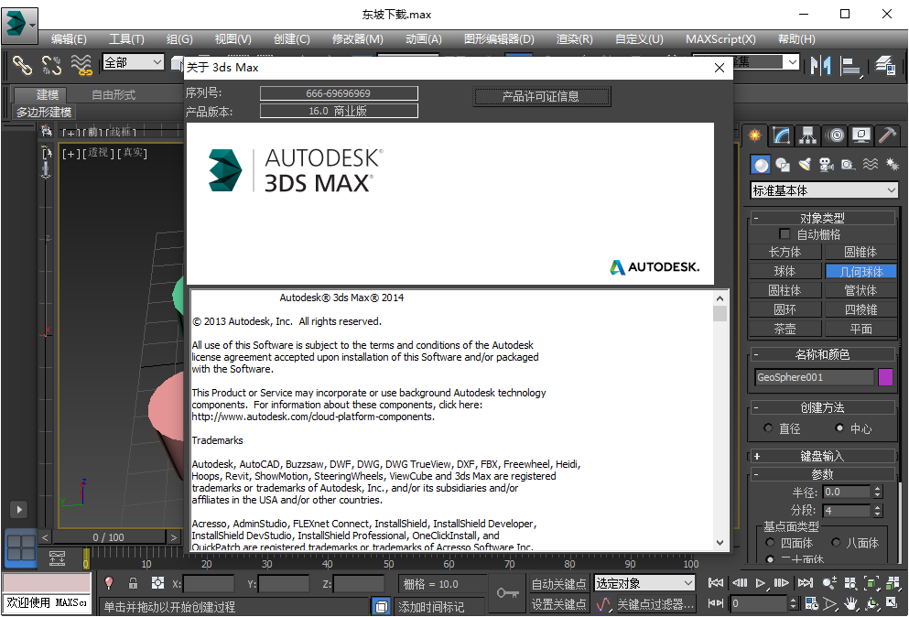Image resolution: width=909 pixels, height=617 pixels.
Task: Select the 直径 creation method radio
Action: tap(768, 428)
